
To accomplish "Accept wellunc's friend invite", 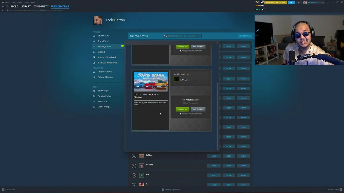I will (214, 166).
